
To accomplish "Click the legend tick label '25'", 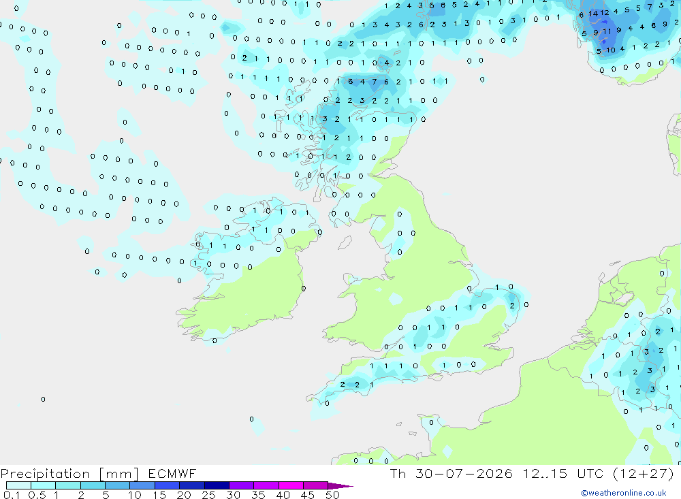I will tap(208, 495).
